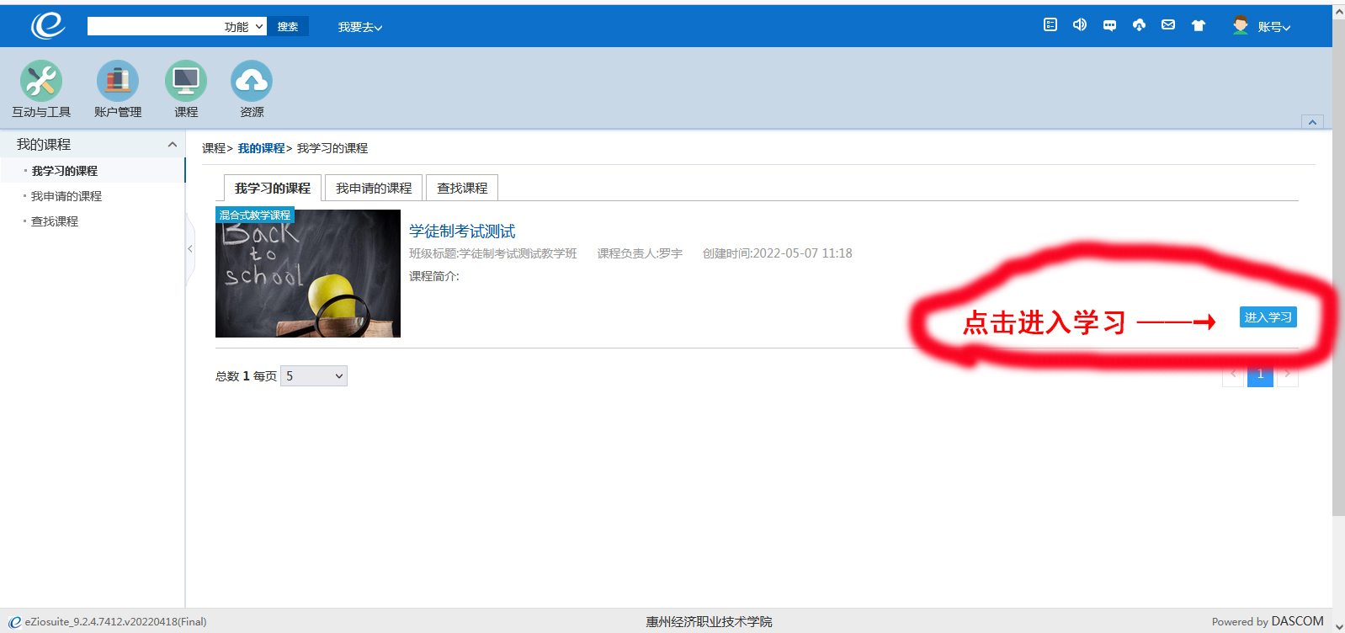The height and width of the screenshot is (633, 1345).
Task: Click the search text input field
Action: pyautogui.click(x=154, y=27)
